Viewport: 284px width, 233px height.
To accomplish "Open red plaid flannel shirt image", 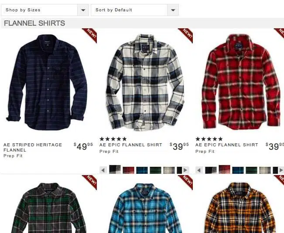I will pos(241,82).
